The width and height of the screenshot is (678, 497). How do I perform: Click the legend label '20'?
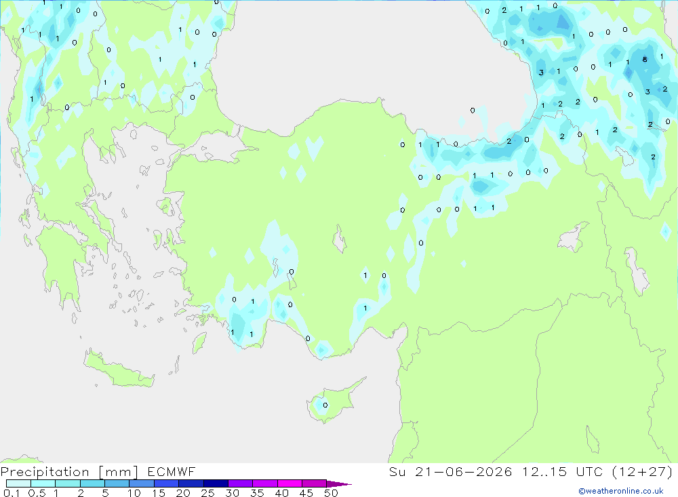pos(183,493)
